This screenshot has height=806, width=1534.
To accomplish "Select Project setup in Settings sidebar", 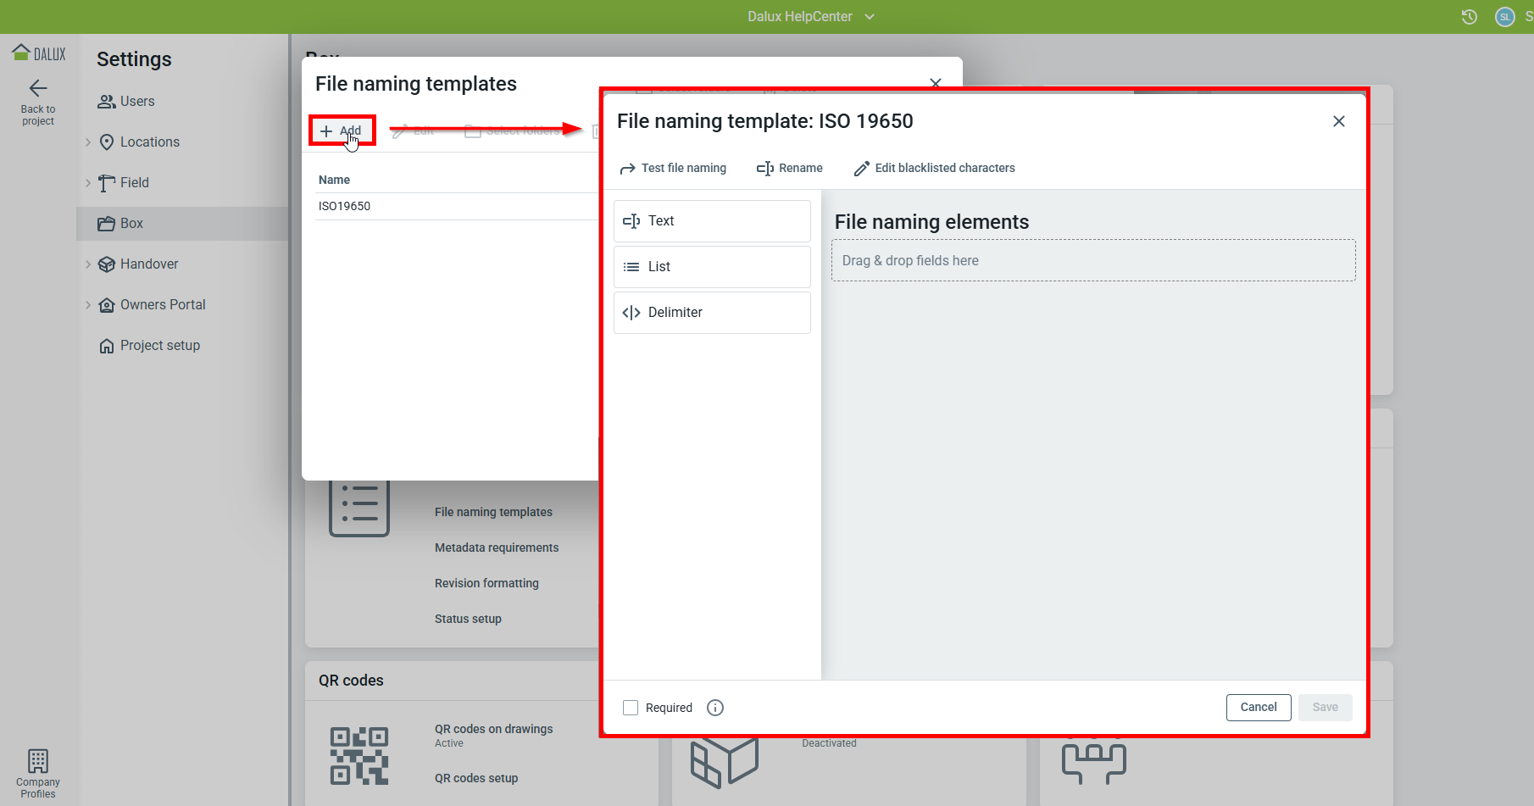I will (x=159, y=346).
